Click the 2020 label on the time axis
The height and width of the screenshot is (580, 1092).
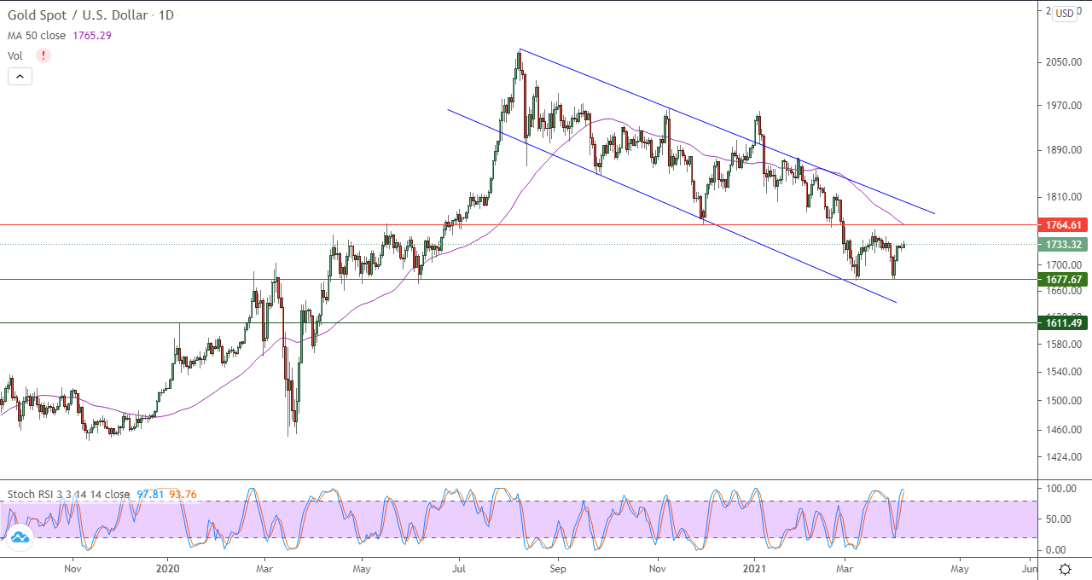[168, 567]
